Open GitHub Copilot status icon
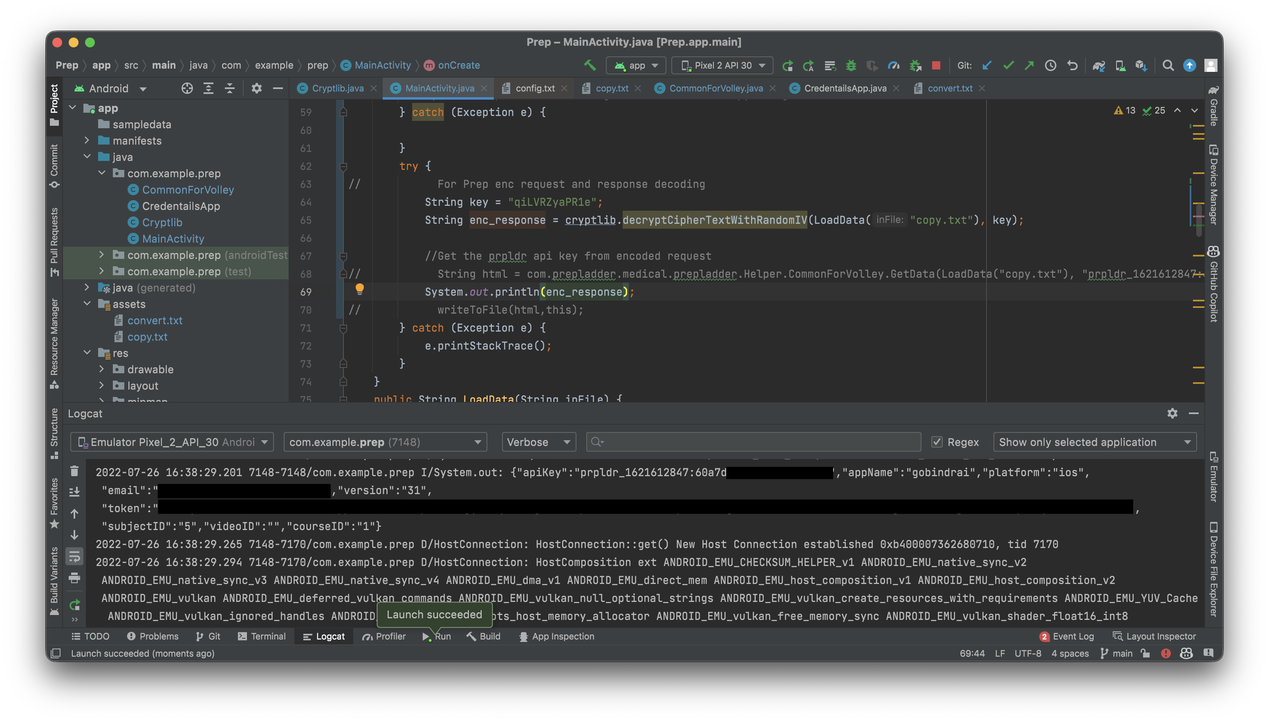The image size is (1269, 722). (1186, 653)
